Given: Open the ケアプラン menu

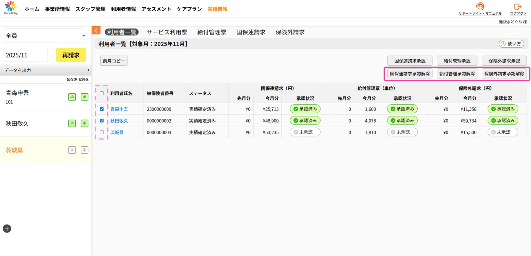Looking at the screenshot, I should point(189,9).
